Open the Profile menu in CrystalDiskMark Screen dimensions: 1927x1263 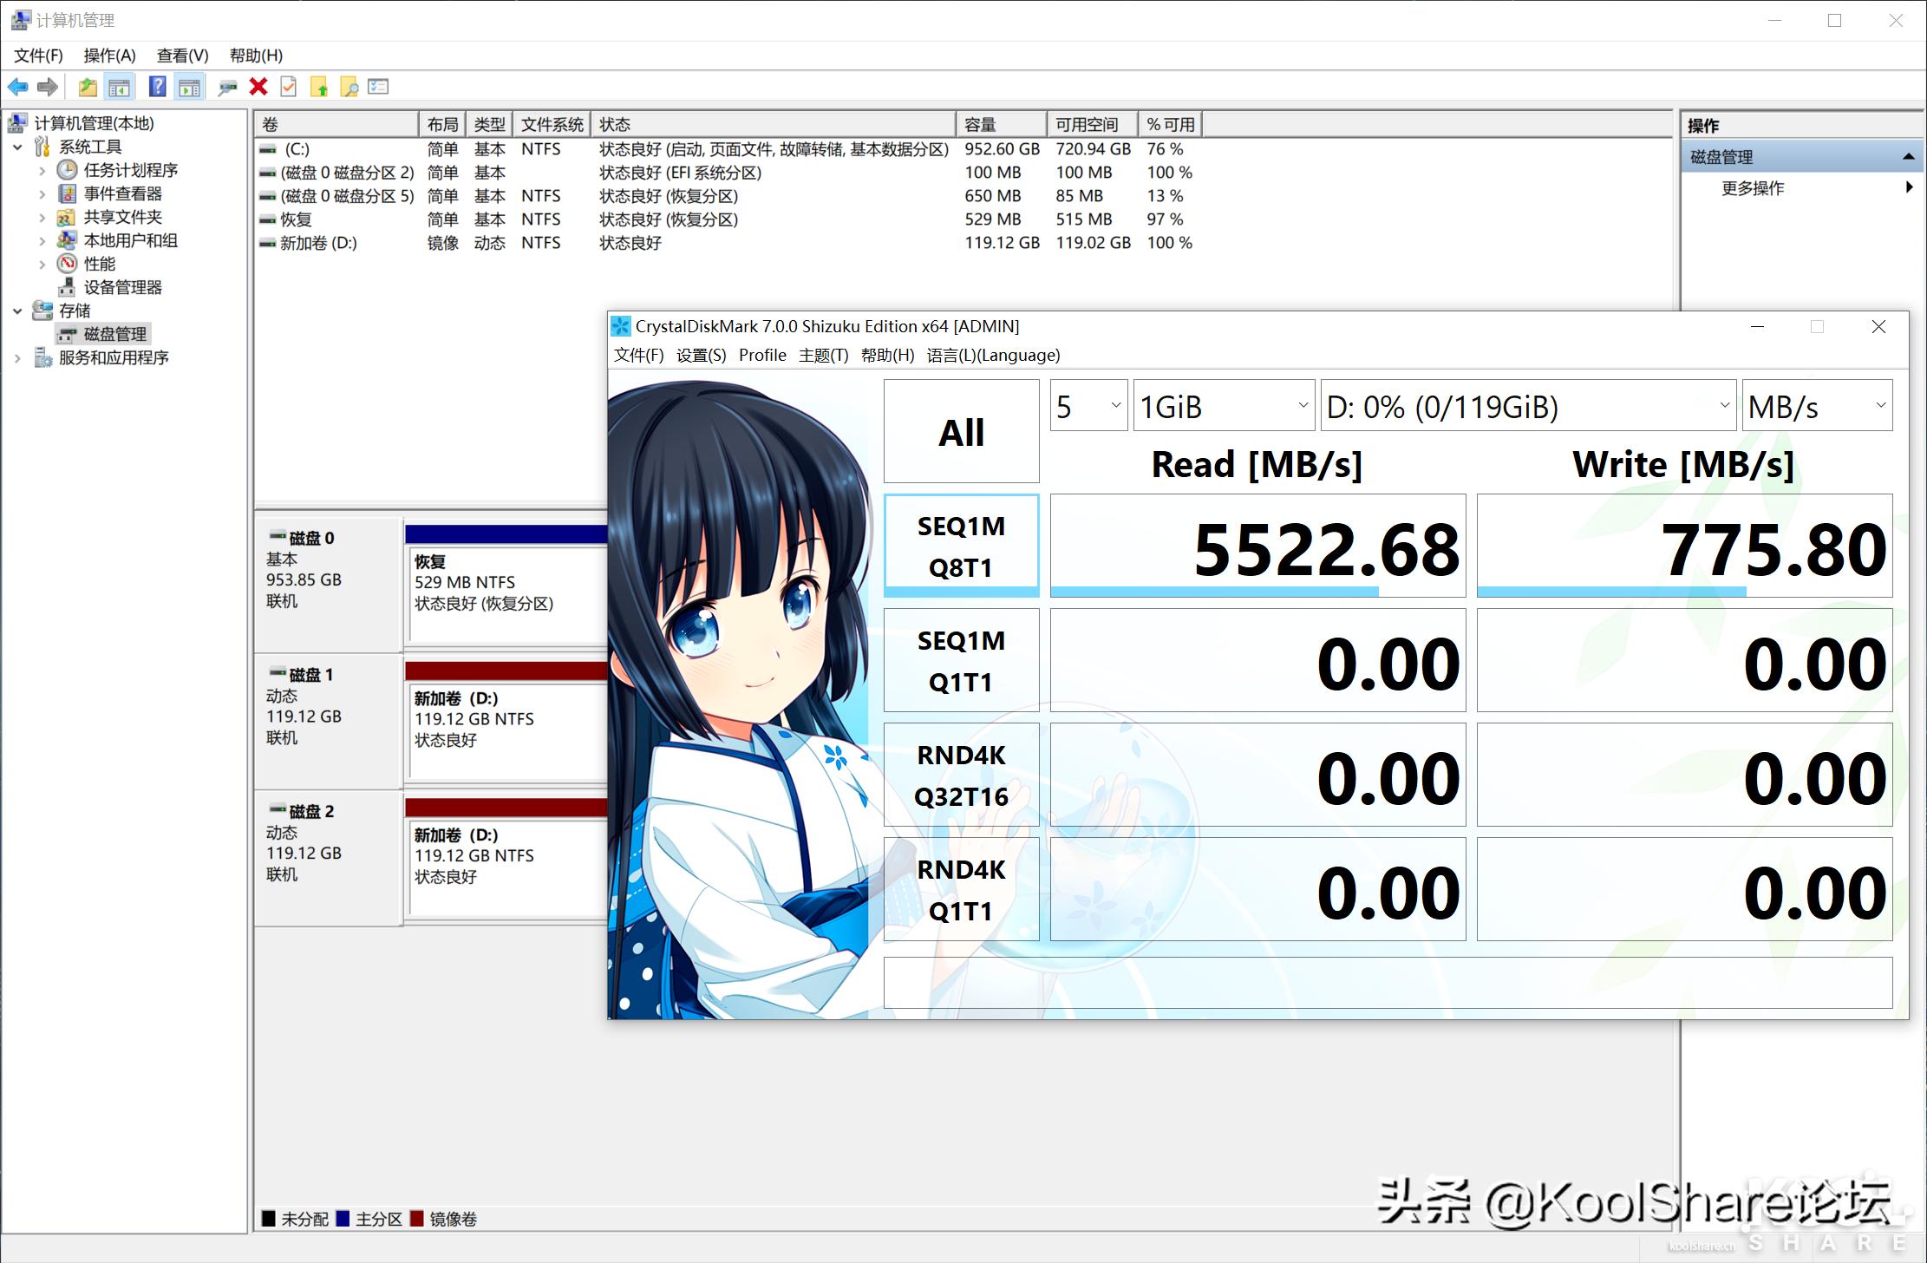(x=762, y=355)
